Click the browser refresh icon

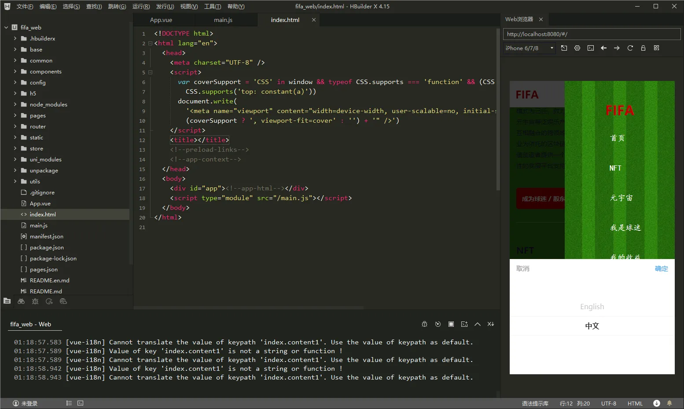pyautogui.click(x=630, y=48)
